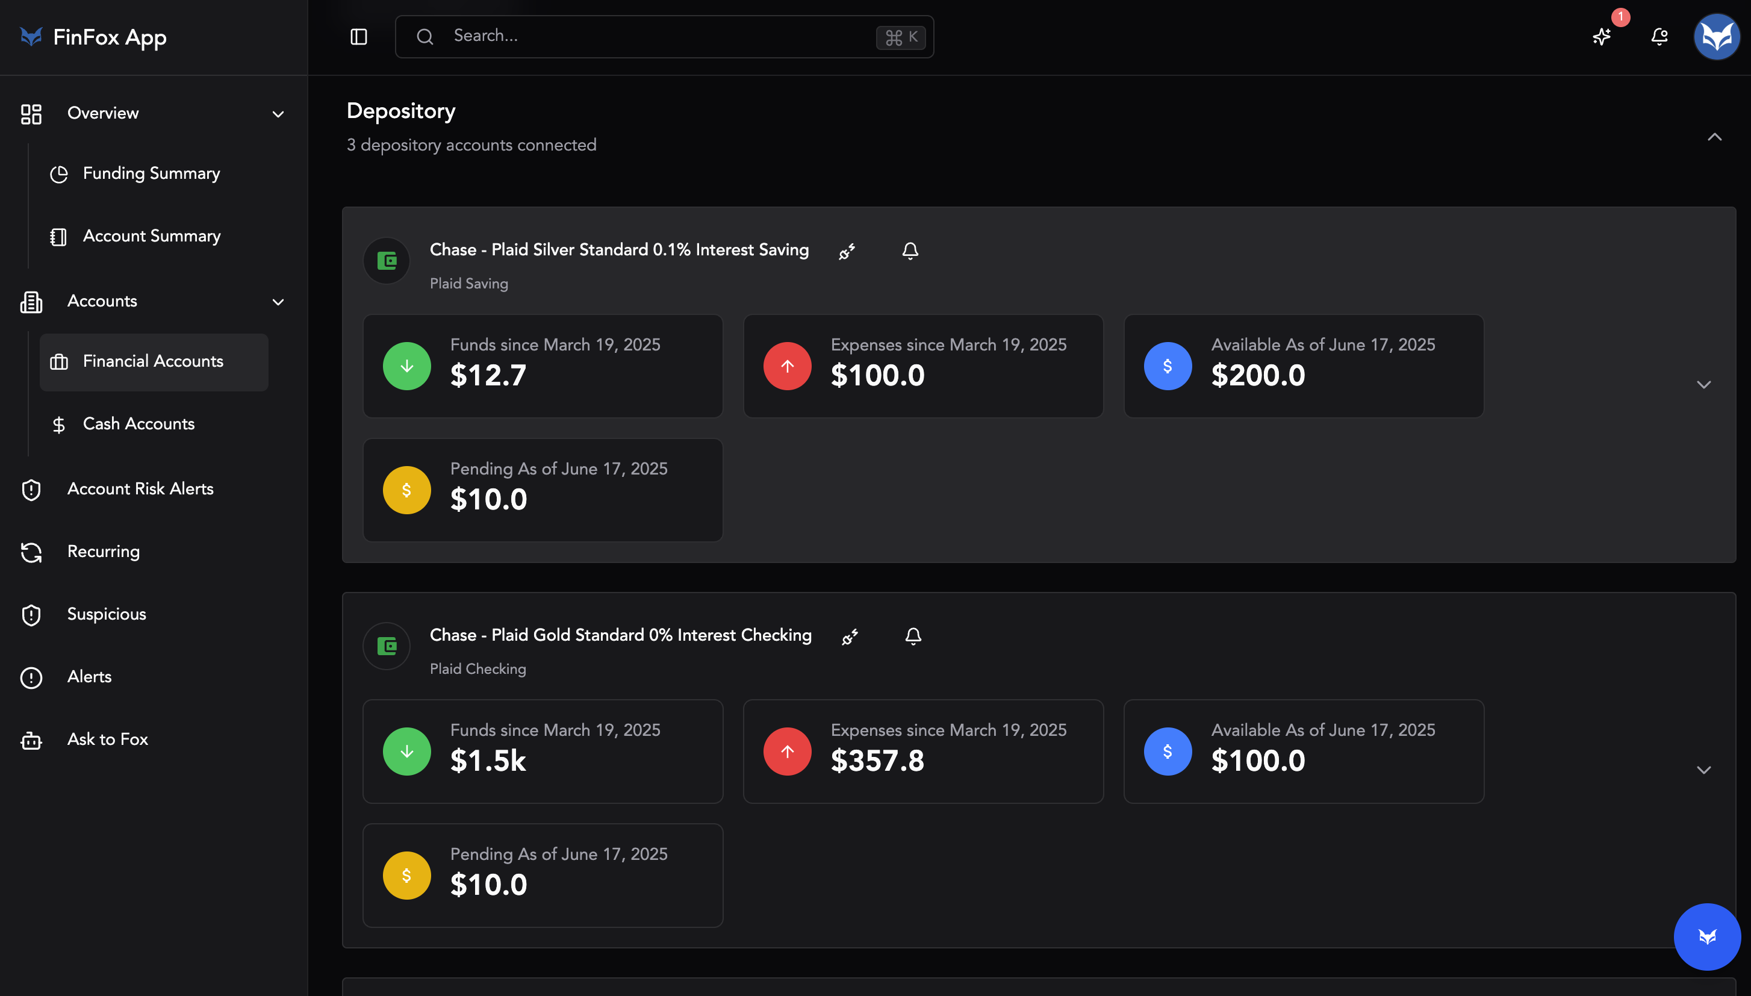Image resolution: width=1751 pixels, height=996 pixels.
Task: Click Chase Plaid Silver Standard Saving title
Action: (619, 250)
